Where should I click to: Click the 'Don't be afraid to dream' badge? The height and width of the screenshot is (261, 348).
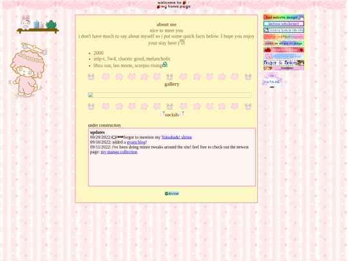coord(284,43)
